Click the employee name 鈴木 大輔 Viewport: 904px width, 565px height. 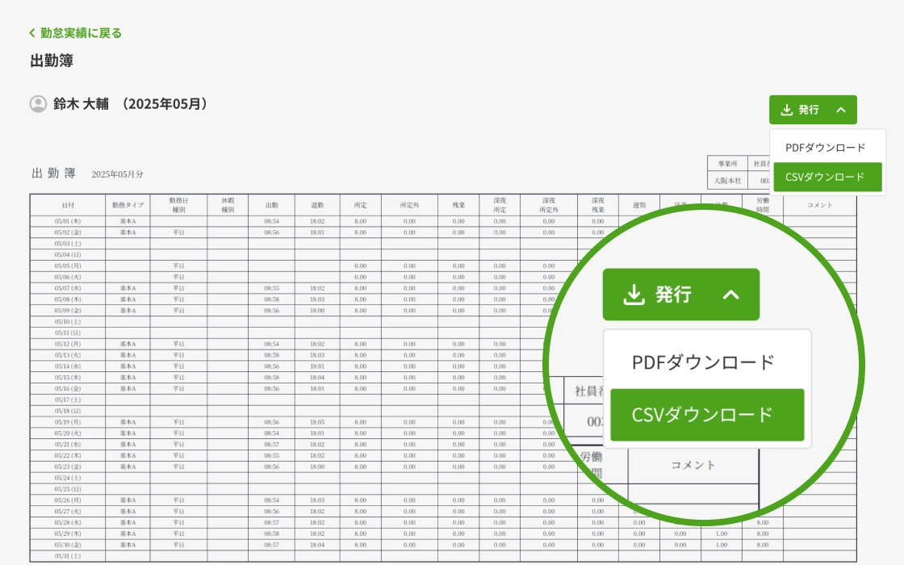pyautogui.click(x=75, y=104)
